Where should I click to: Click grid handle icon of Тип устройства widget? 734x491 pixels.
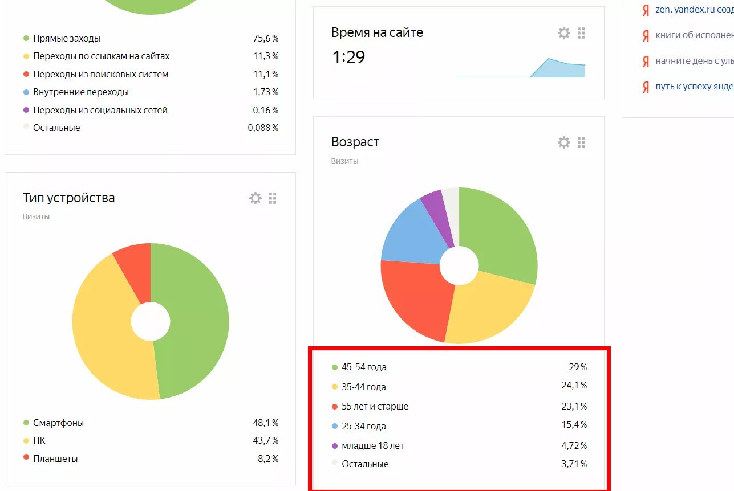(273, 198)
